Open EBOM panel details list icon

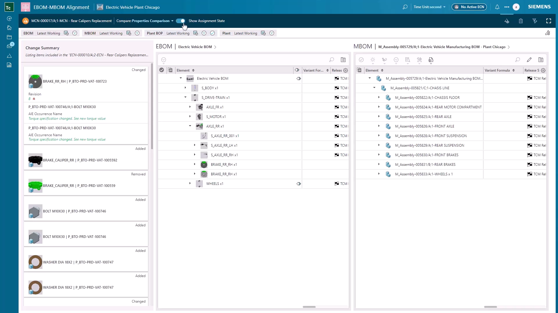343,60
